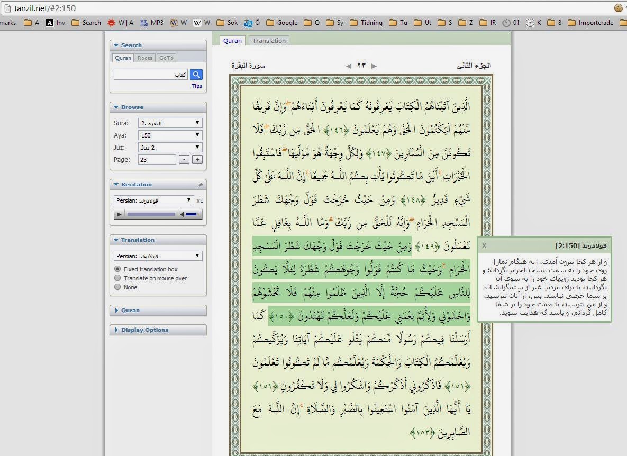Viewport: 627px width, 456px height.
Task: Open the Tidning bookmarks folder
Action: click(366, 23)
